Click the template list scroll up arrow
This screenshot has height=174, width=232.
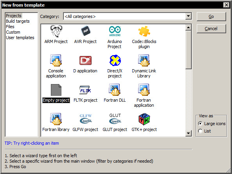[188, 27]
